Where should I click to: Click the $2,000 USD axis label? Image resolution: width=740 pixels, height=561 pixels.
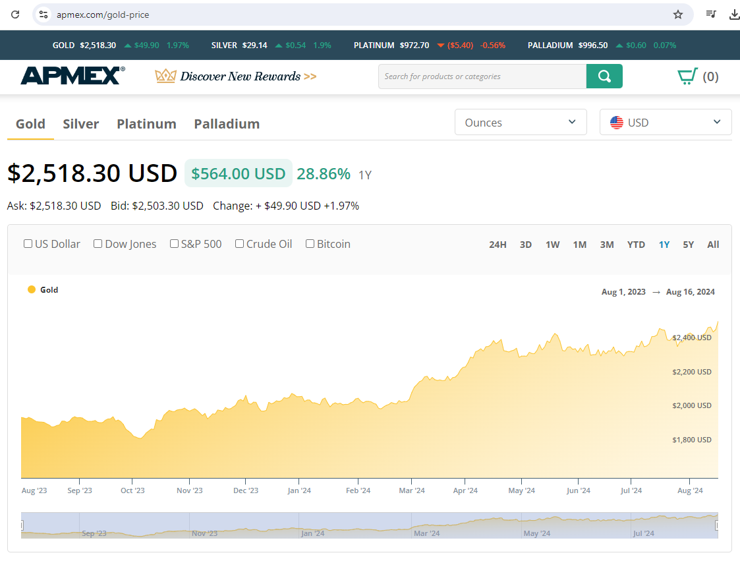(x=692, y=405)
